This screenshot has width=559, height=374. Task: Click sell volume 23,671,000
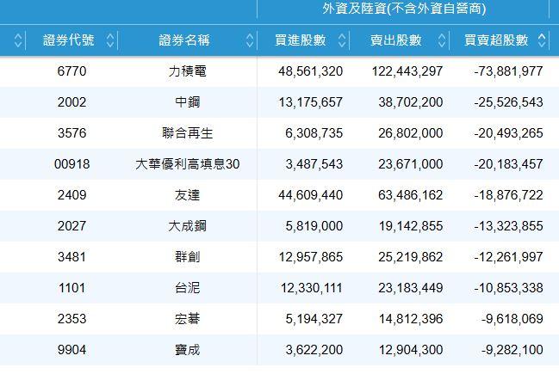(x=410, y=164)
